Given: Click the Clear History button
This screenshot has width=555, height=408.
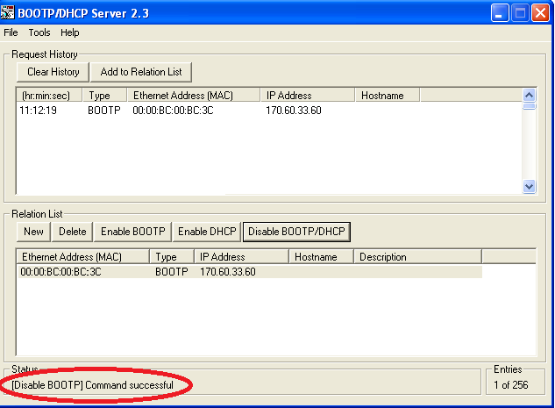Looking at the screenshot, I should (53, 72).
